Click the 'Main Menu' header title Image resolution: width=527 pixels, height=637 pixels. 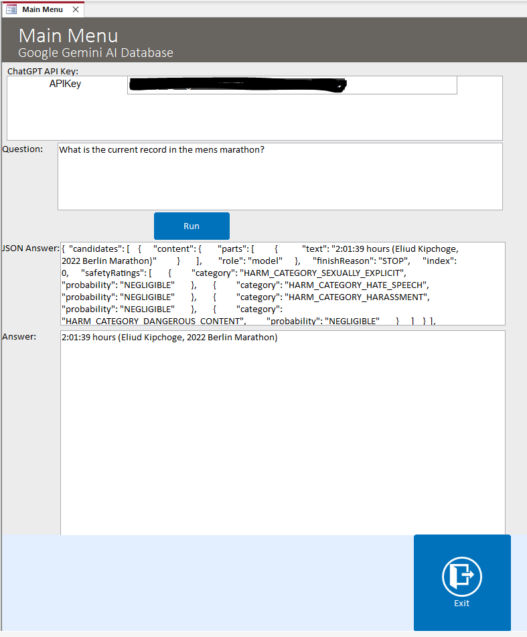[68, 36]
